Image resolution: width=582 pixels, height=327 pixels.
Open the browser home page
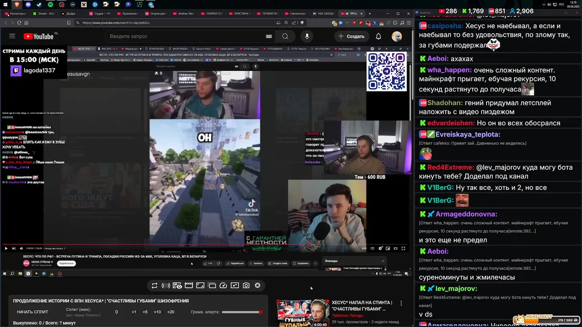tap(26, 23)
